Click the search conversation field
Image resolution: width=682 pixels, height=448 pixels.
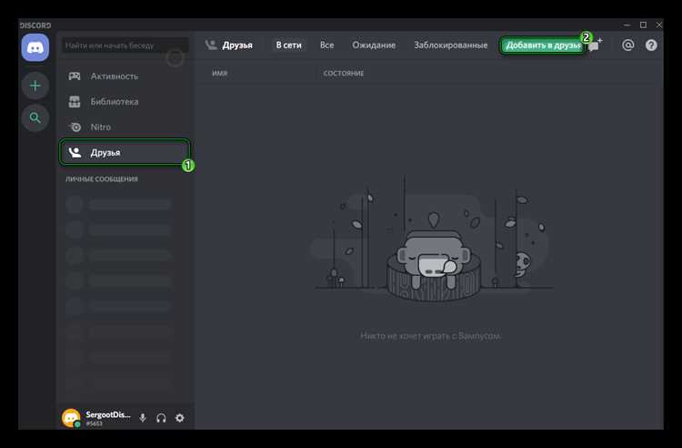[x=125, y=46]
